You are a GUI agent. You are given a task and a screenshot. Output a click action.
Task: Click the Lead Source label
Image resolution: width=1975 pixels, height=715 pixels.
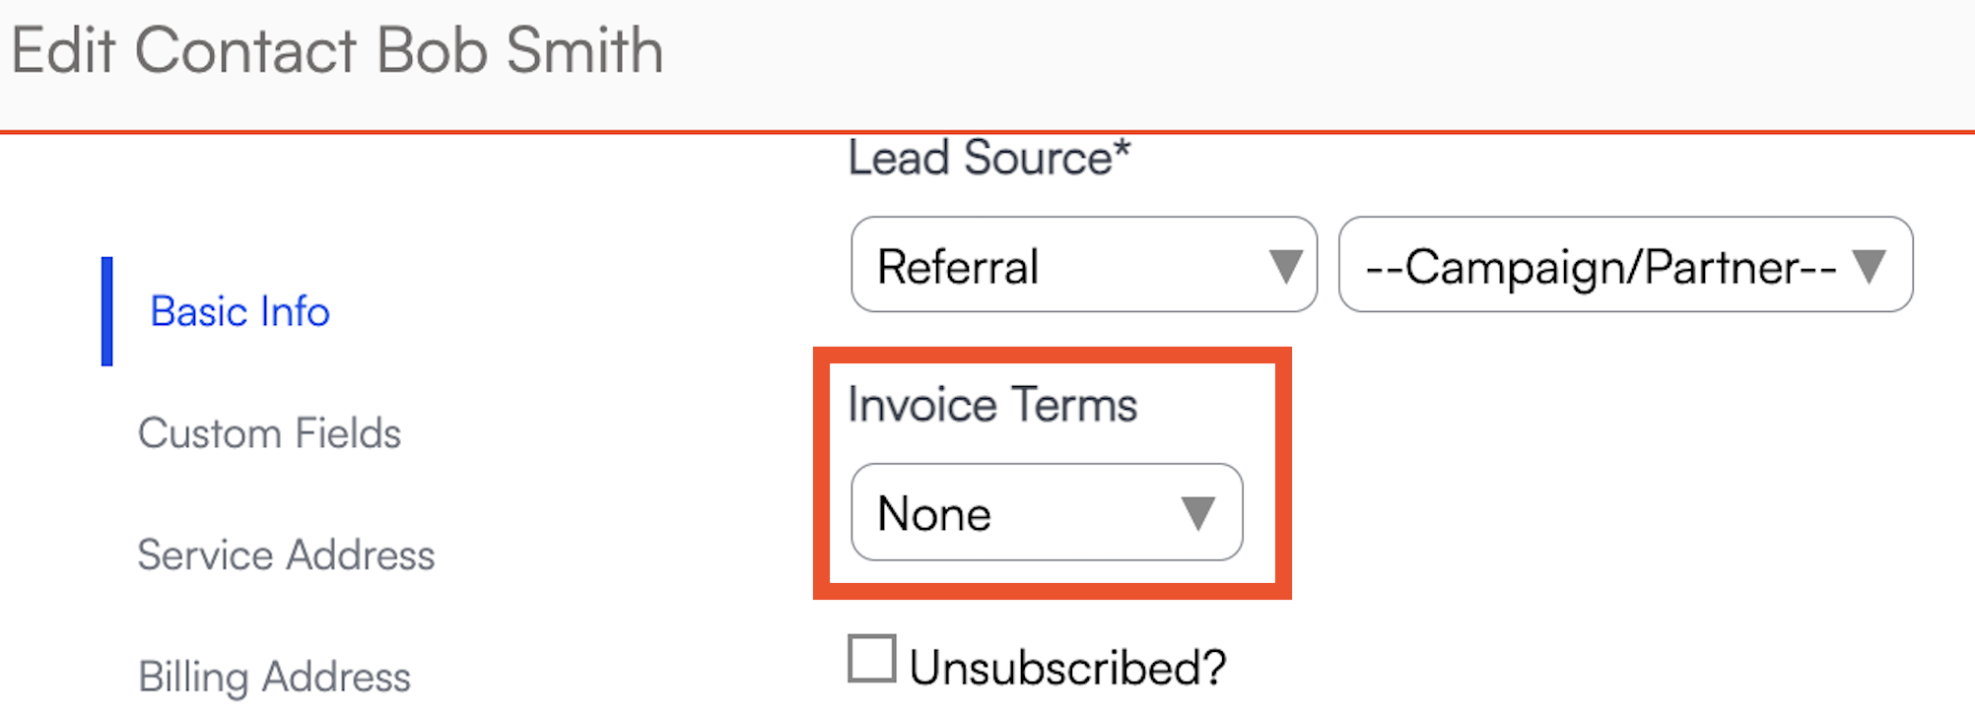tap(988, 159)
